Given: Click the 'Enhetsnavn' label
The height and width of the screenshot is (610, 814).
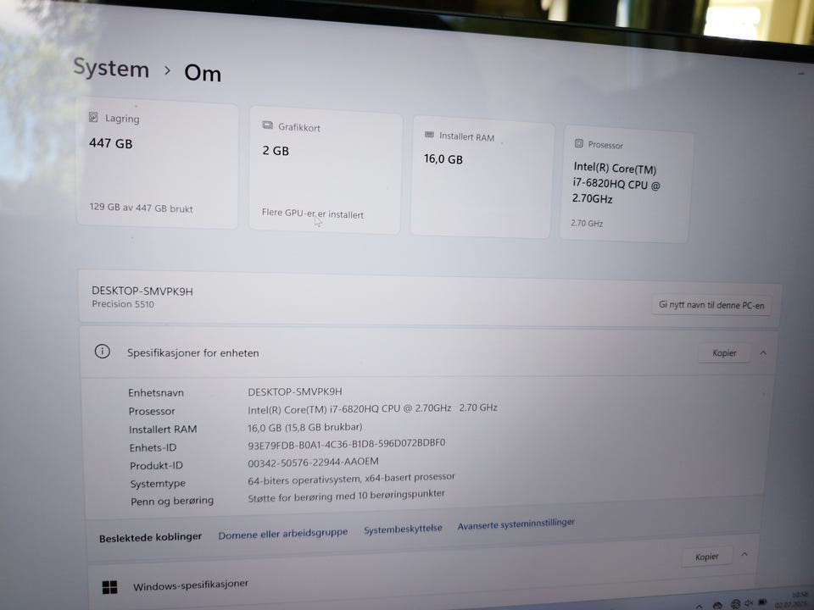Looking at the screenshot, I should pos(156,392).
